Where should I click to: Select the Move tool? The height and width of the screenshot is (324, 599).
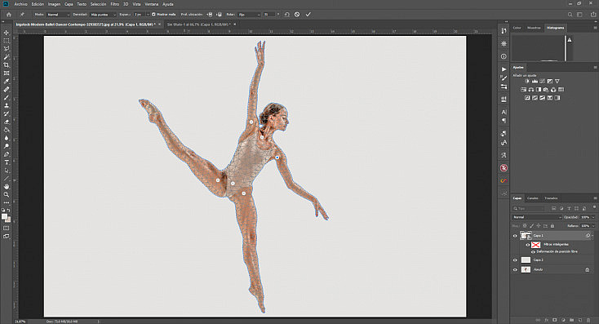point(7,33)
